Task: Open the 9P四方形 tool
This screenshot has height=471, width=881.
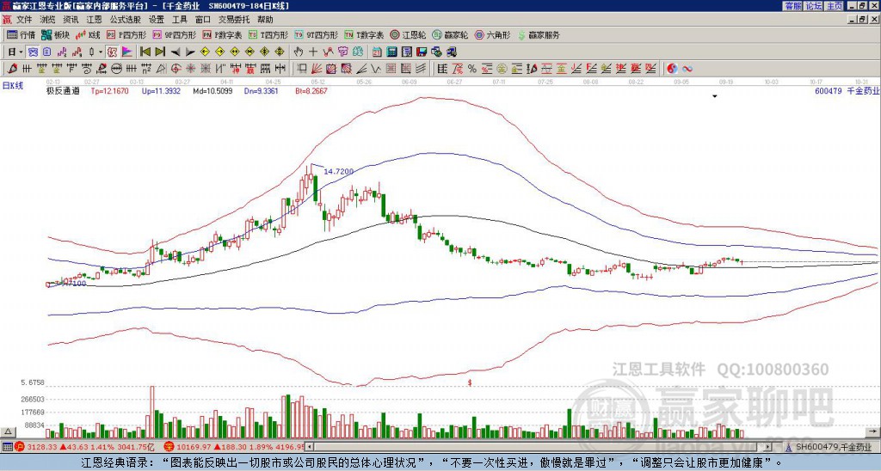Action: click(175, 34)
